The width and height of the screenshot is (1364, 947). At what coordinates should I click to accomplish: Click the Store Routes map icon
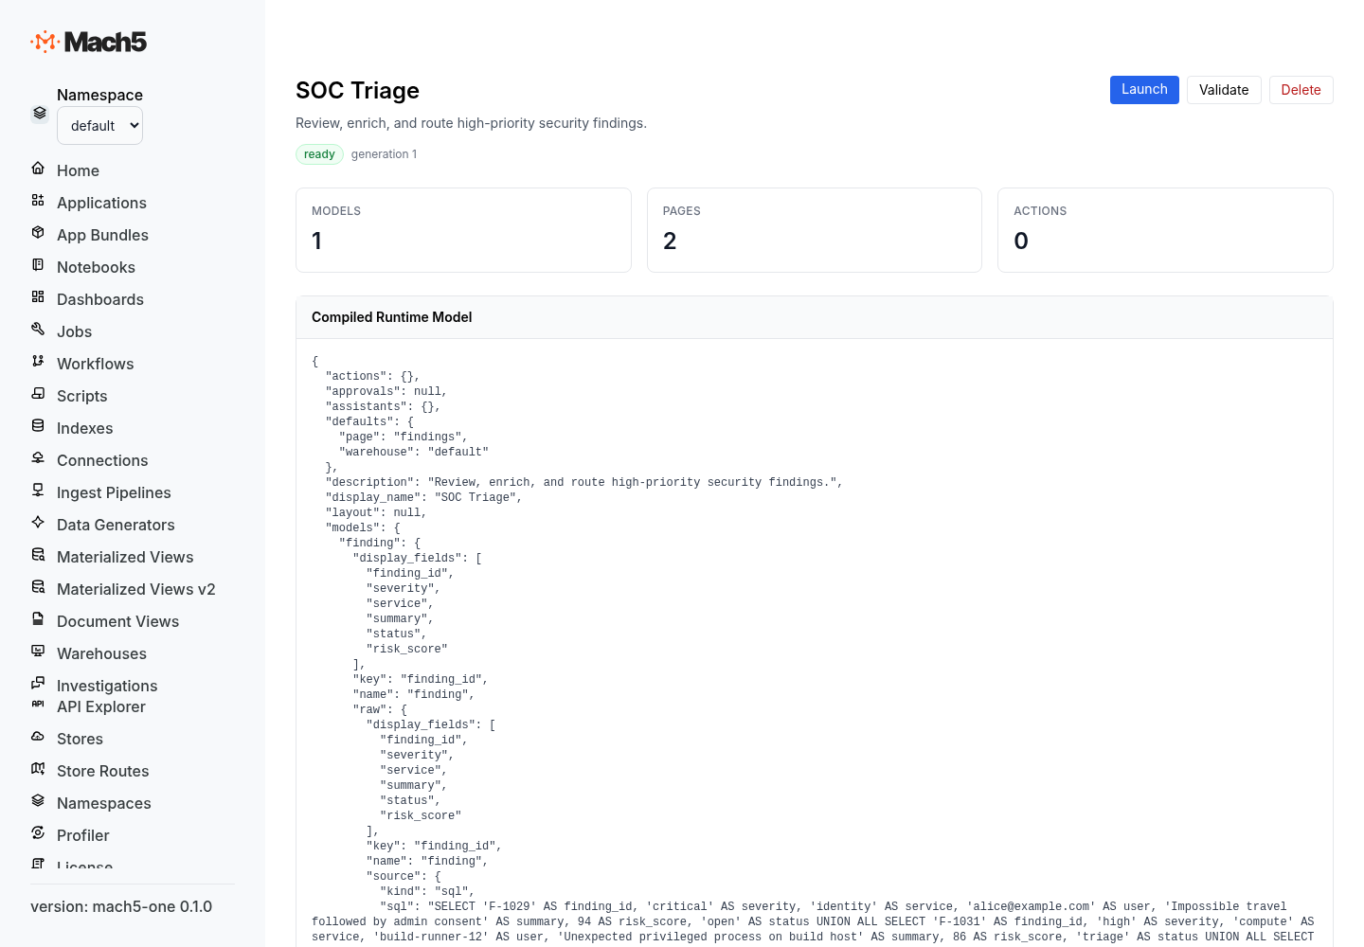[x=38, y=769]
